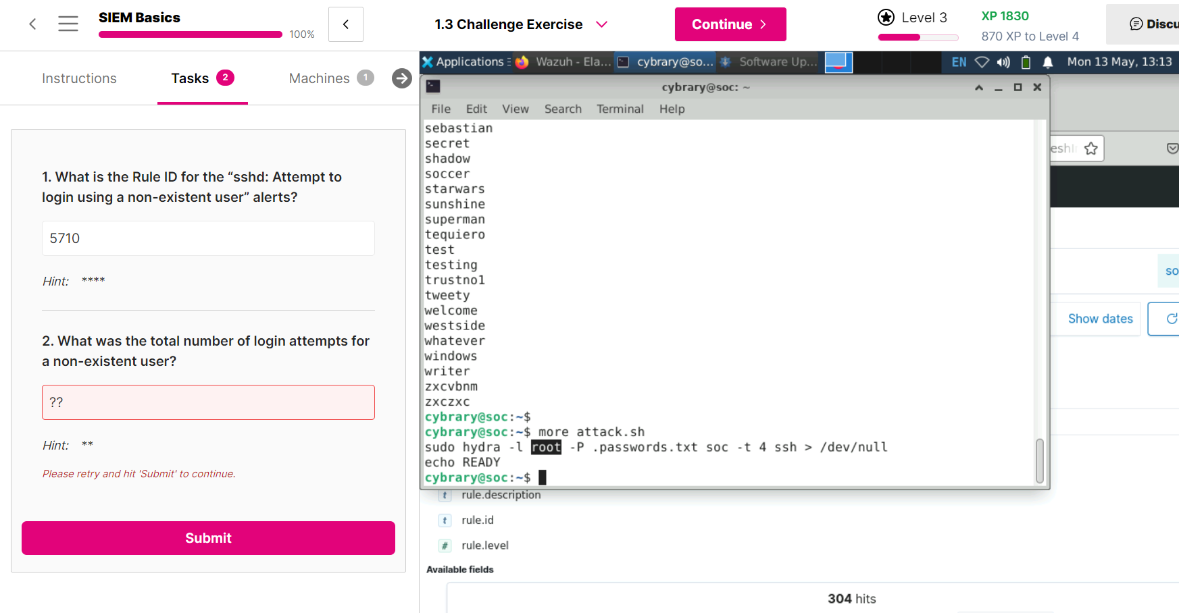
Task: Submit the task answers
Action: (208, 538)
